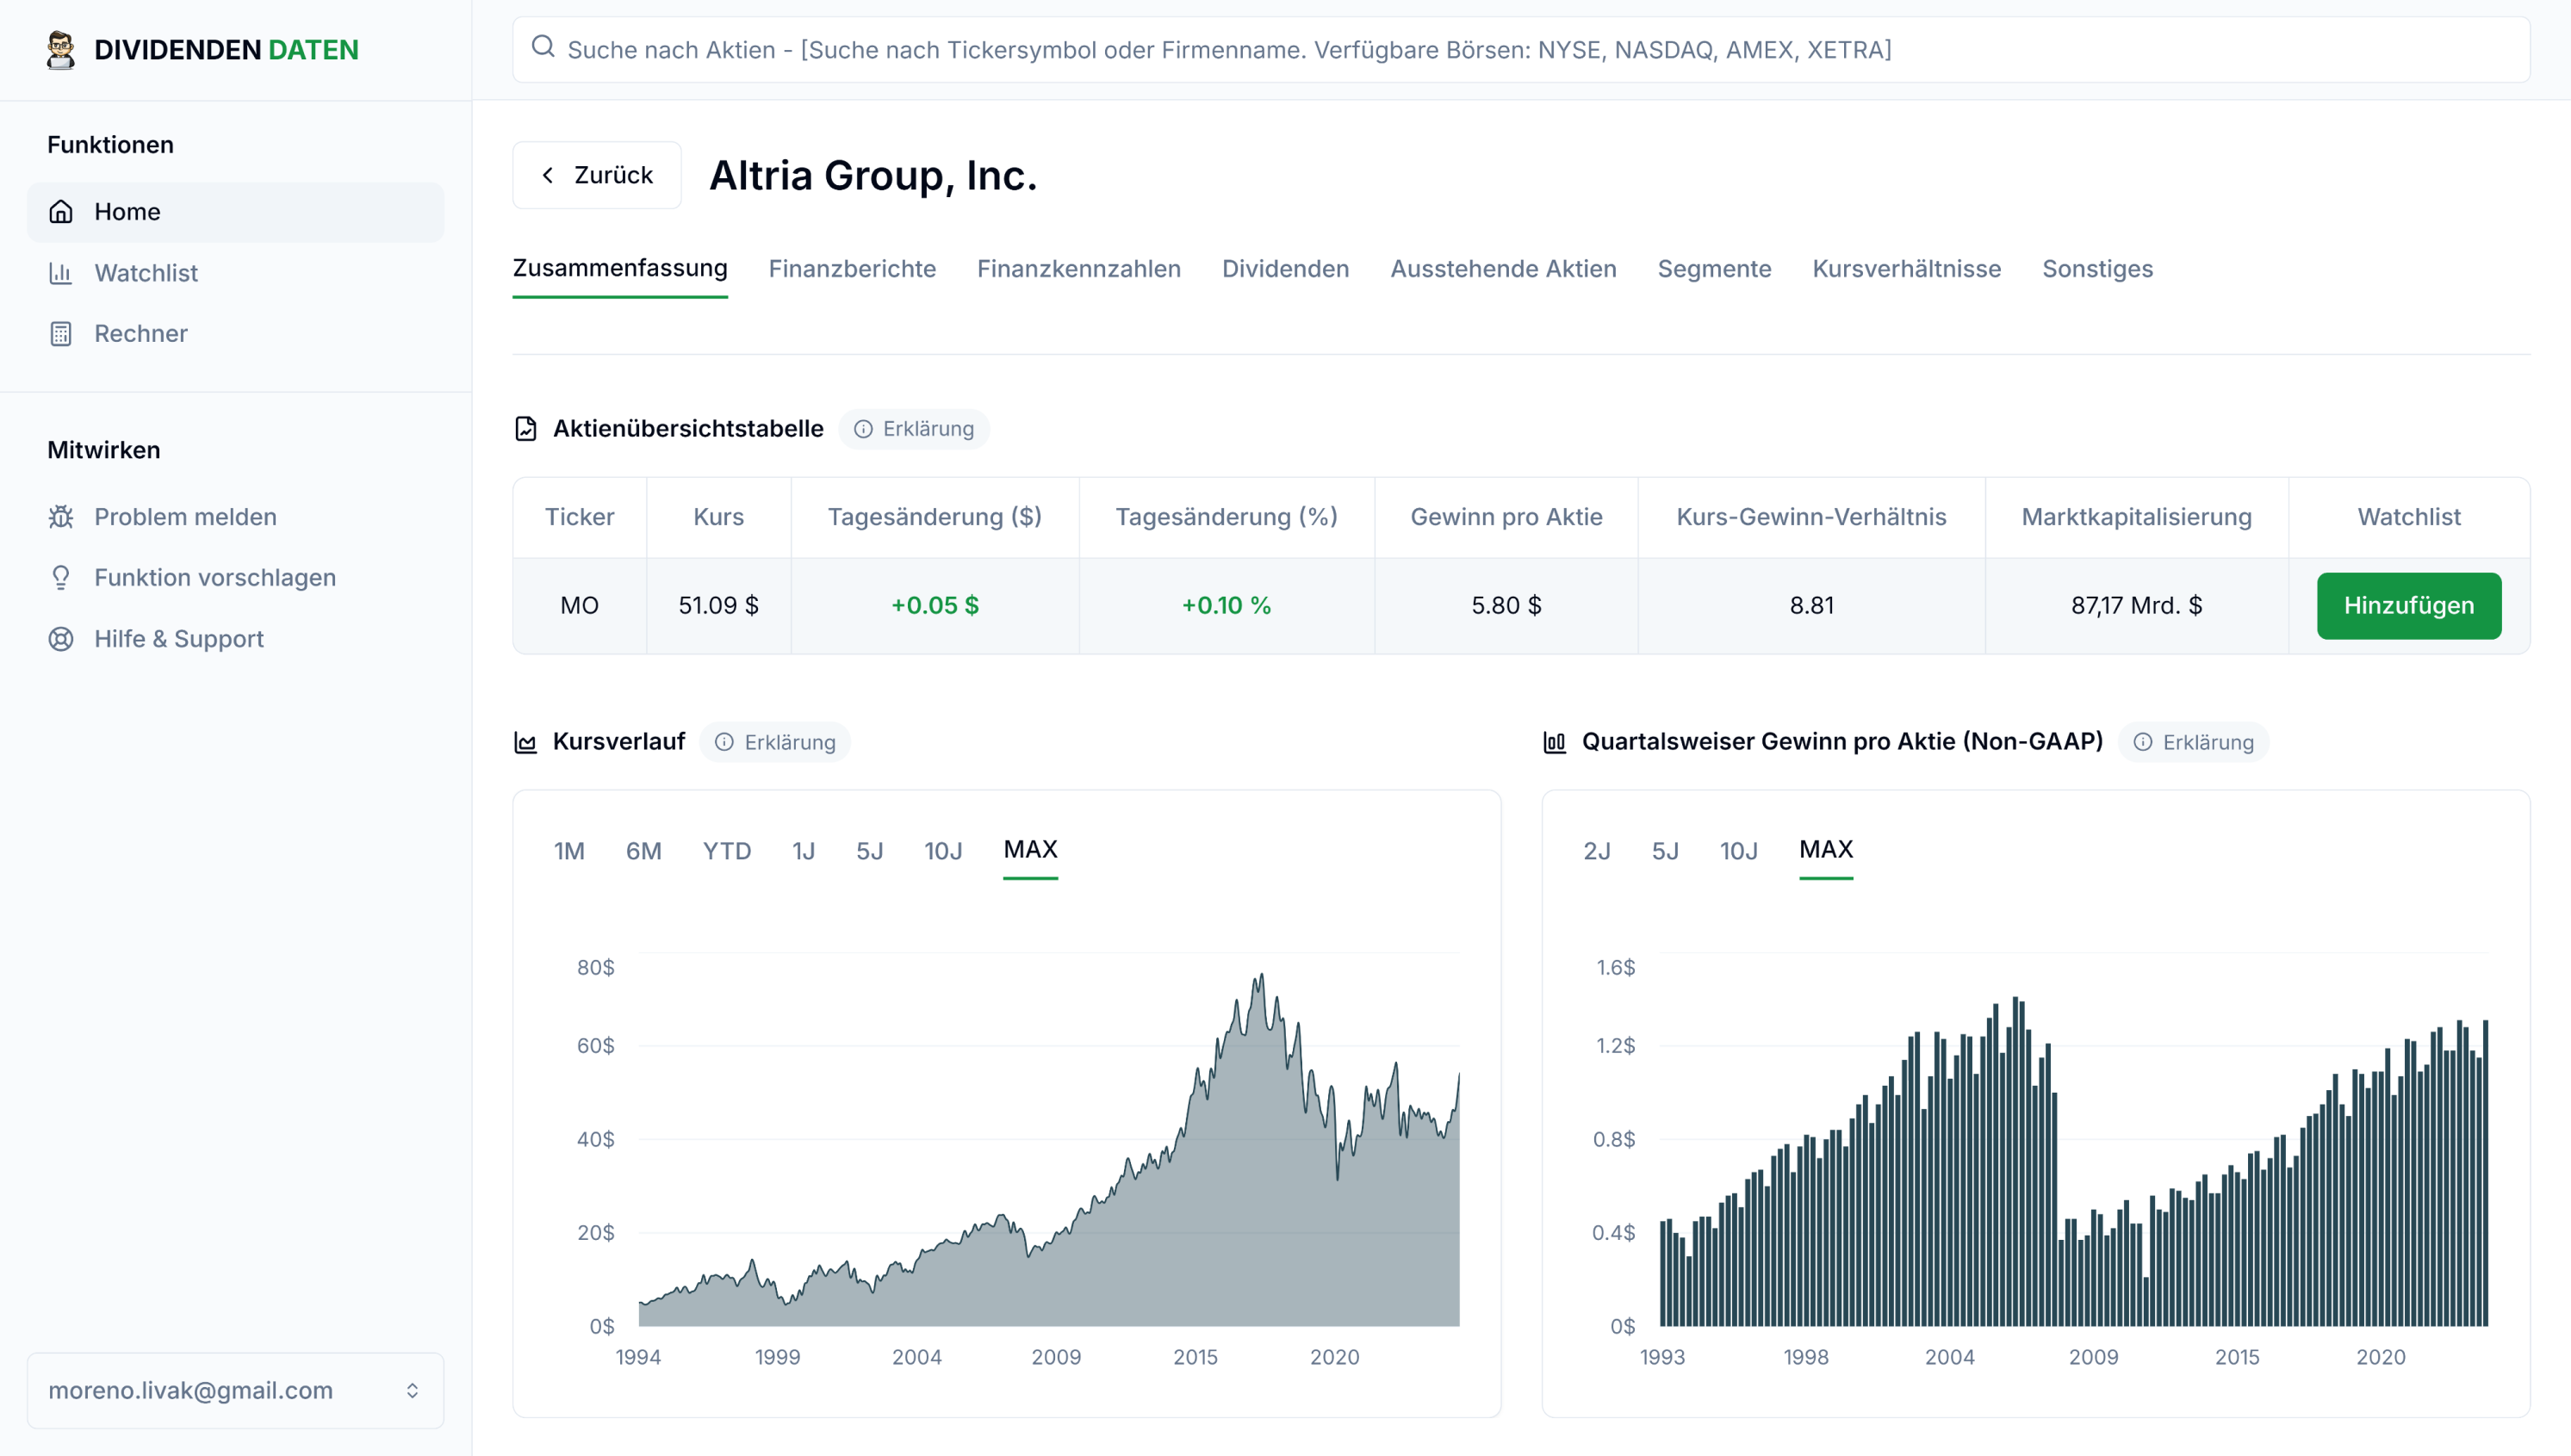2571x1456 pixels.
Task: Click the 51.09 $ price cell
Action: coord(719,606)
